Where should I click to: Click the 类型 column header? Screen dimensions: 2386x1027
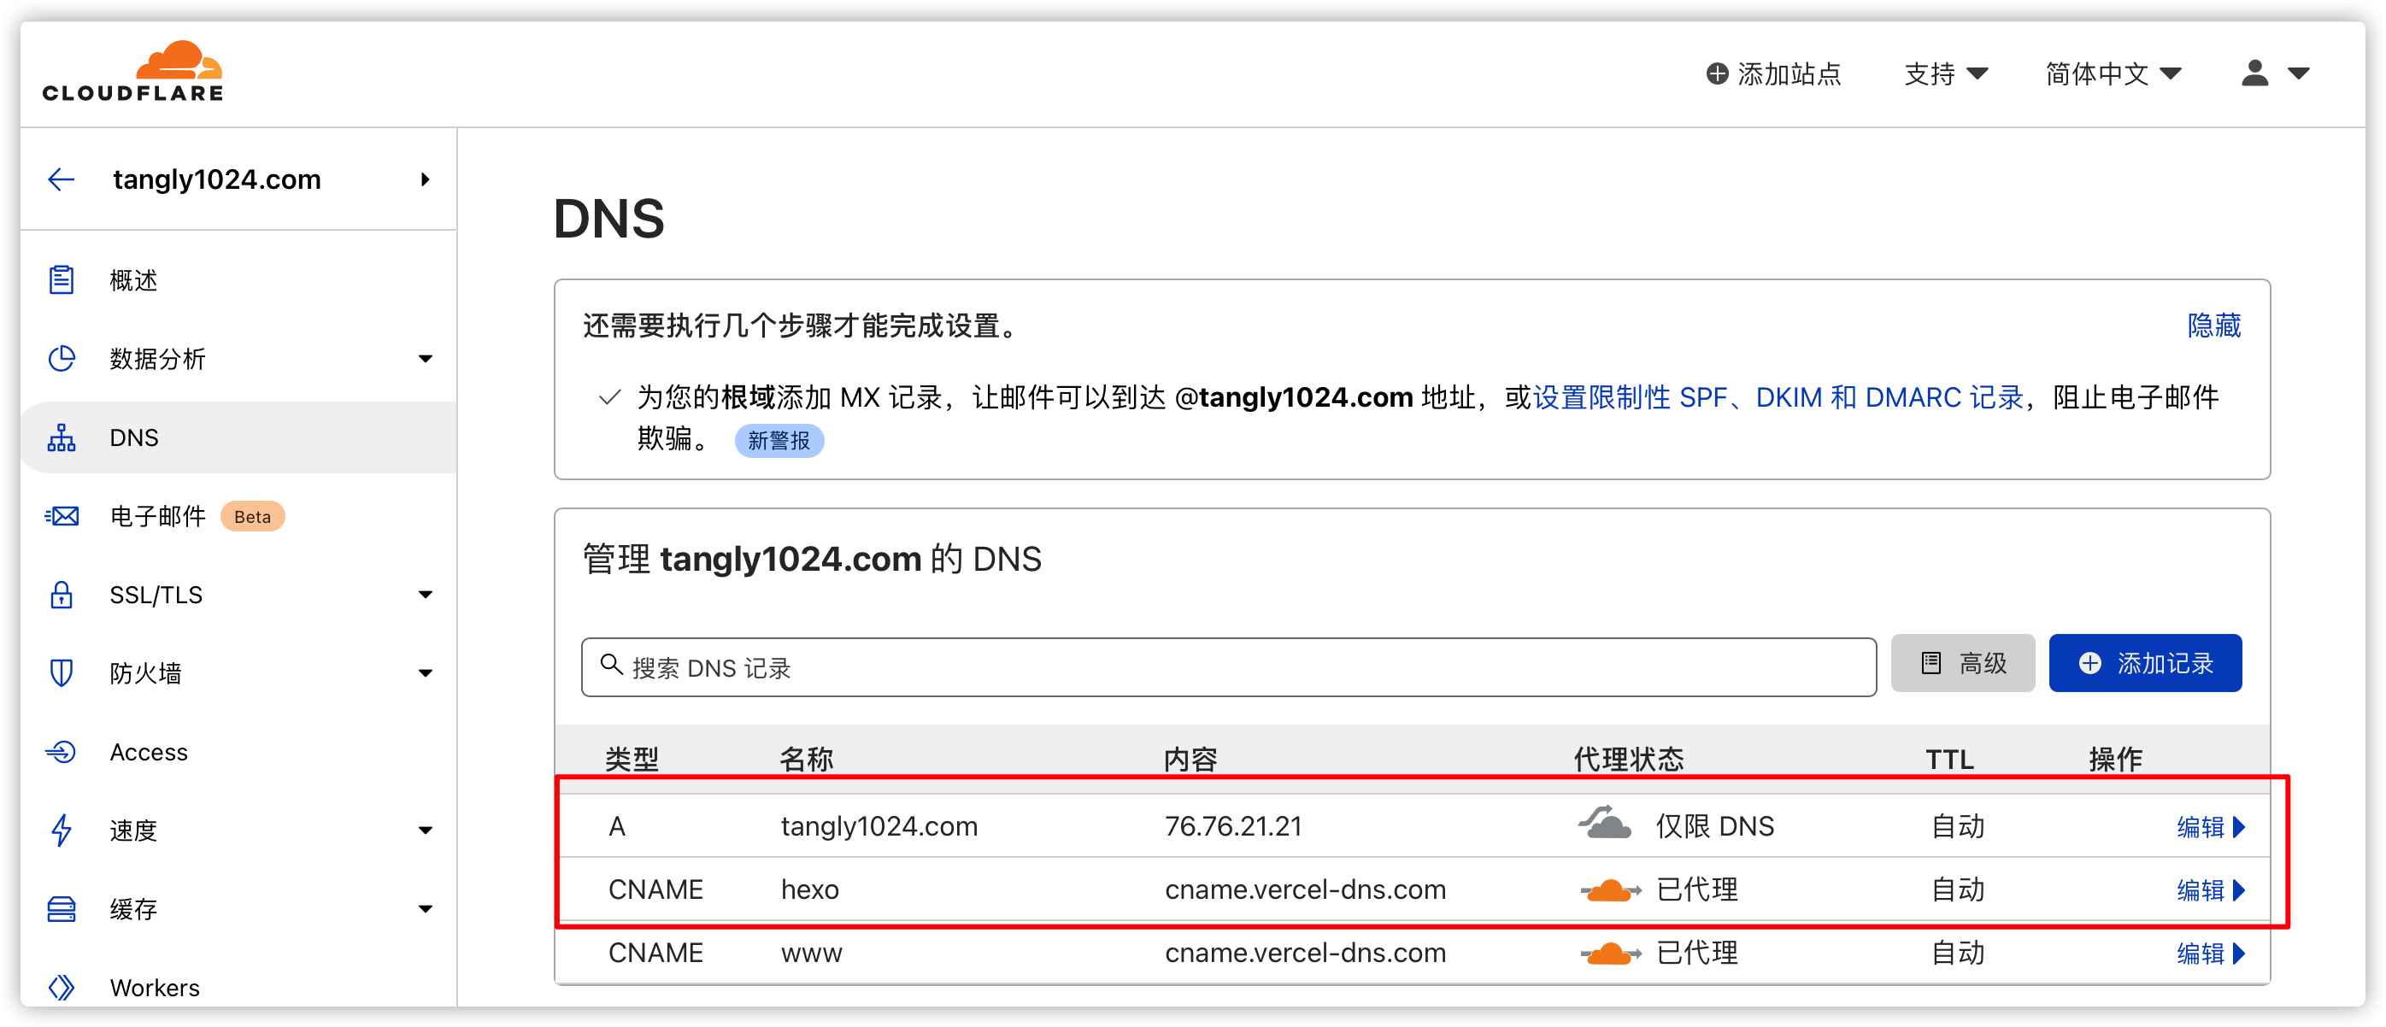(x=632, y=760)
